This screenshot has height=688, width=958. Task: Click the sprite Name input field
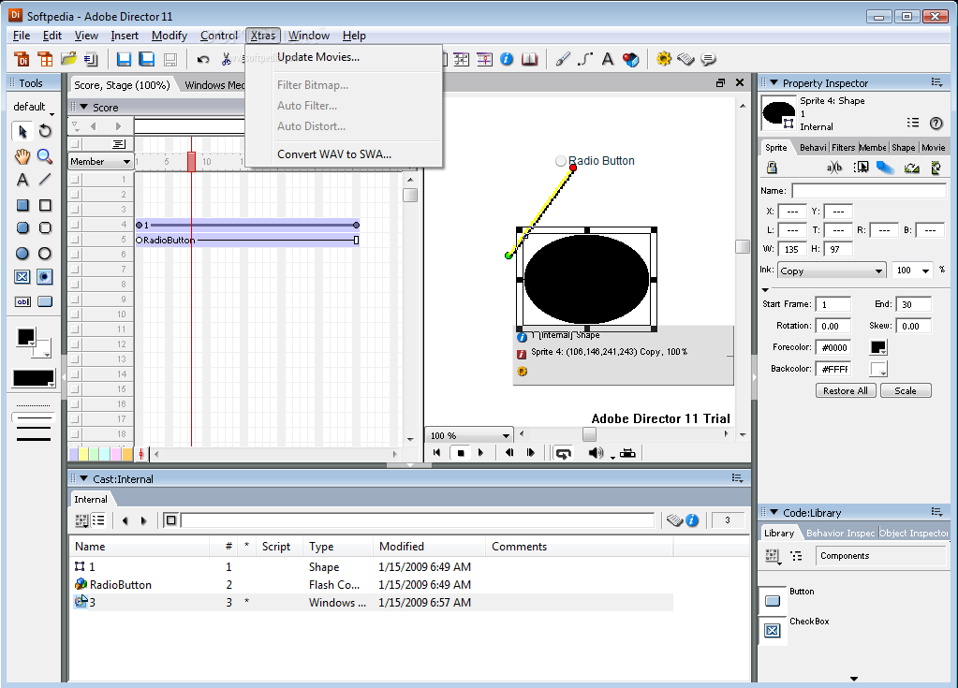pos(869,190)
